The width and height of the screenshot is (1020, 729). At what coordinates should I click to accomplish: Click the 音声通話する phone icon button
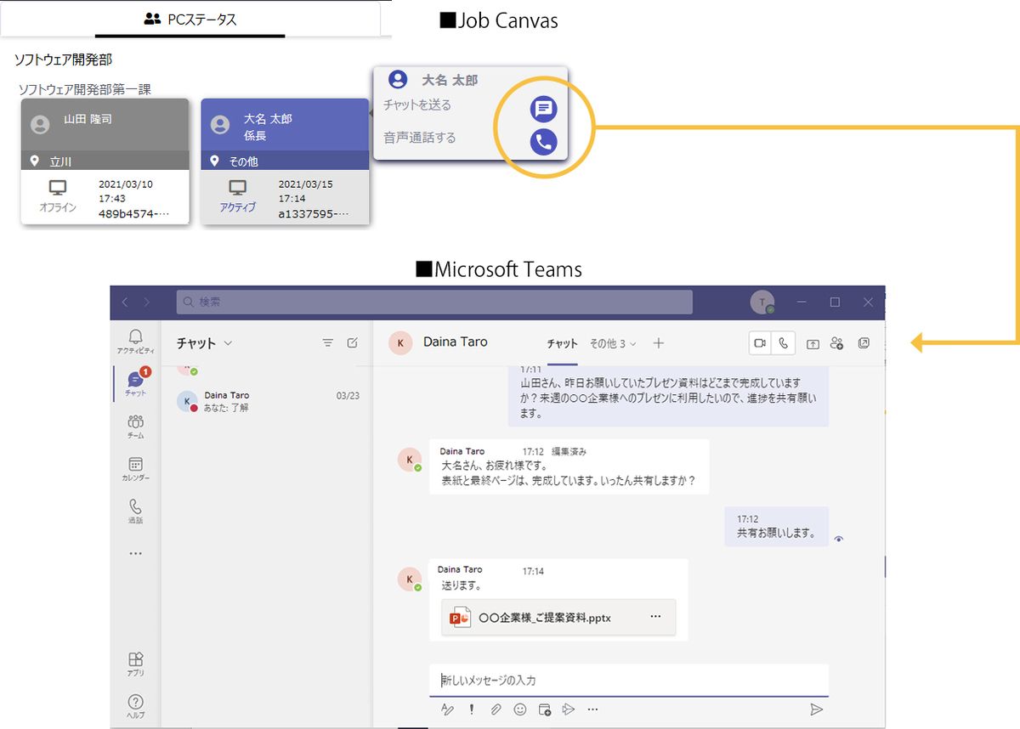543,142
